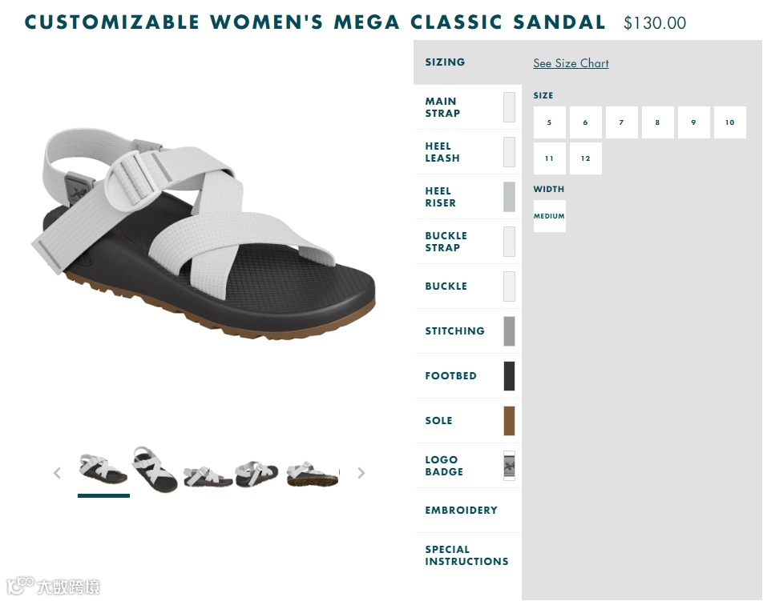
Task: Open the Special Instructions section
Action: [x=467, y=555]
